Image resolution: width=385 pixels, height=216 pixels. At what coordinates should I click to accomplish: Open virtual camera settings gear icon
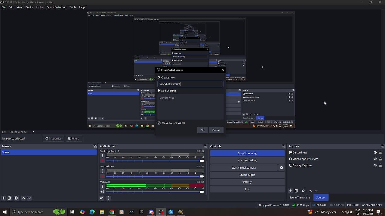(282, 168)
